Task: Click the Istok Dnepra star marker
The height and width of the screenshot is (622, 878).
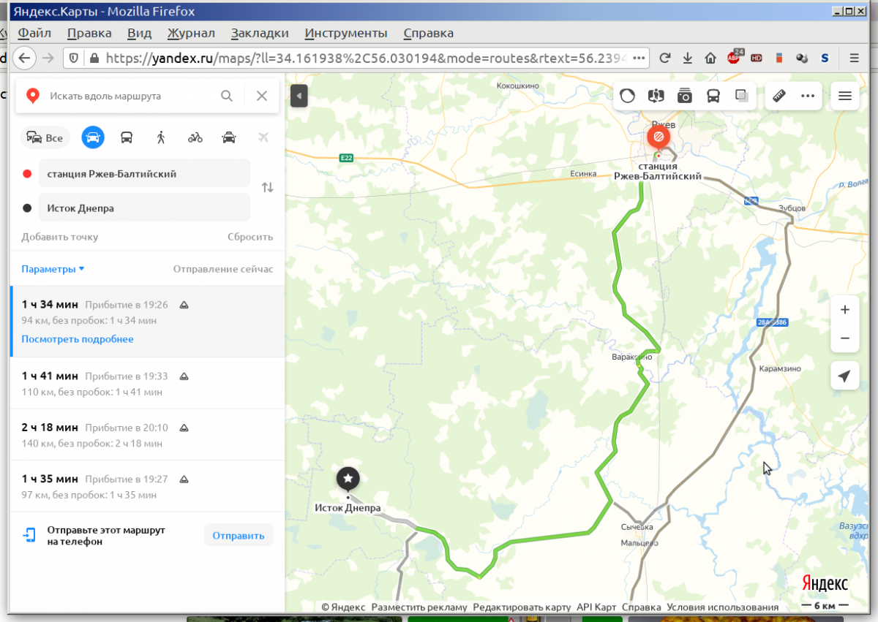Action: click(x=348, y=479)
